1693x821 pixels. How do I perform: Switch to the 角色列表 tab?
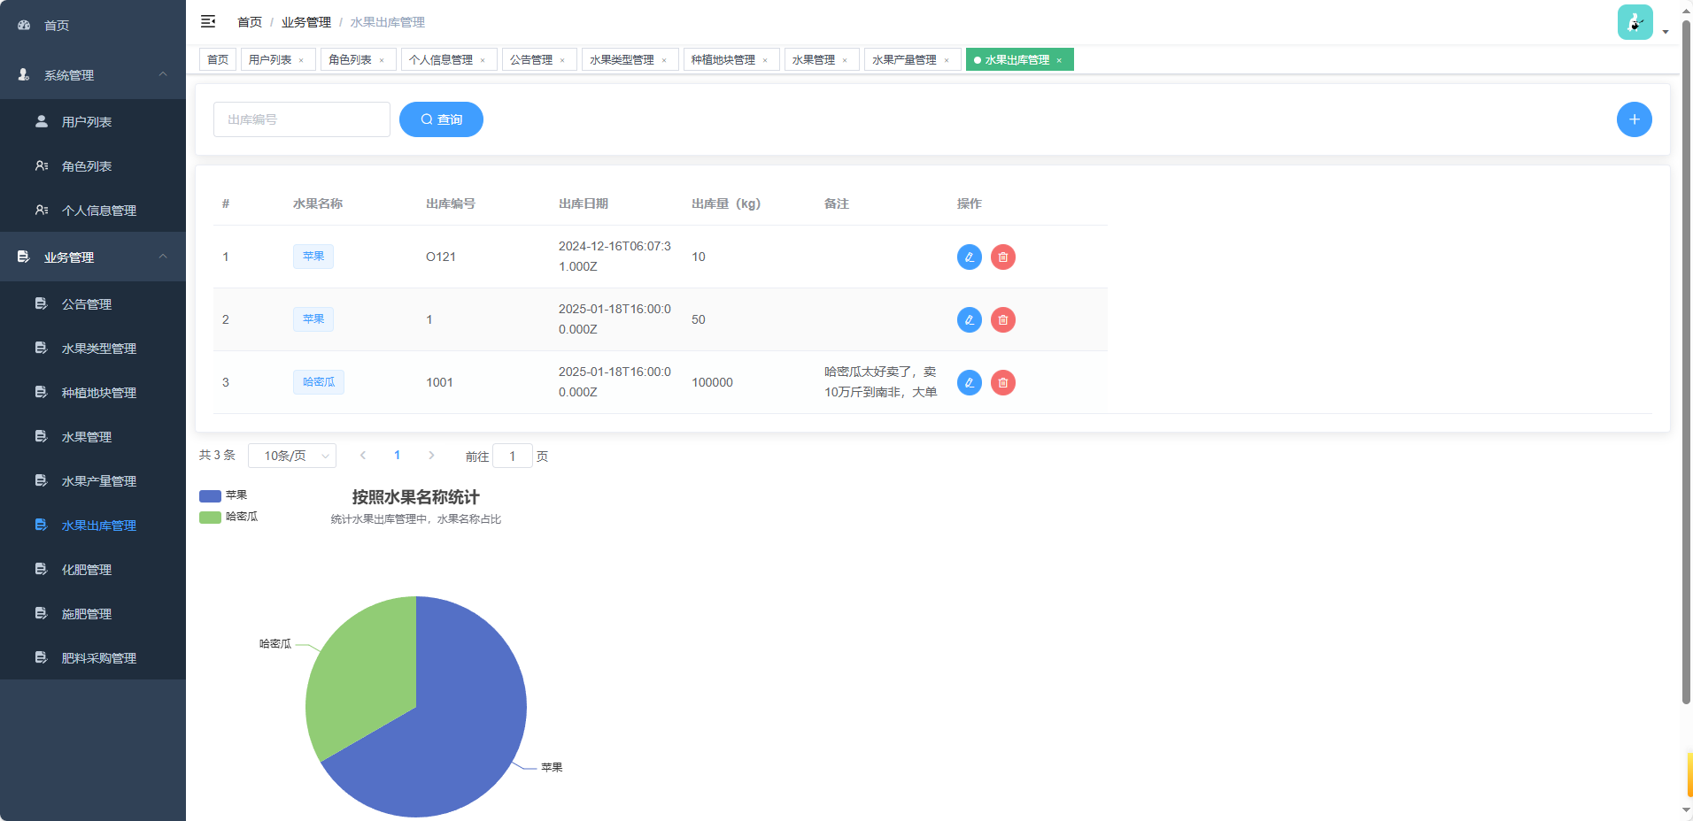click(x=348, y=59)
